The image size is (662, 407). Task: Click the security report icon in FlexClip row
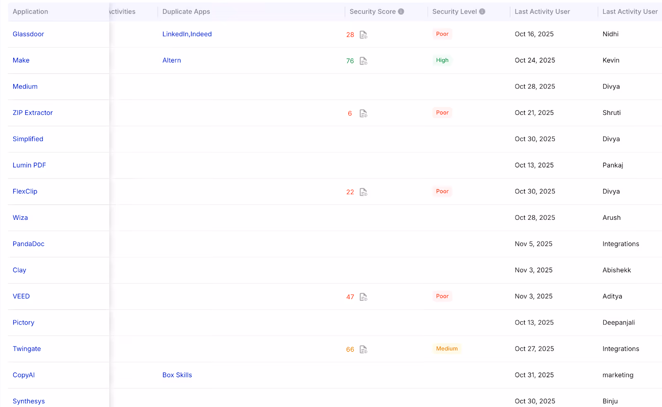click(x=363, y=192)
